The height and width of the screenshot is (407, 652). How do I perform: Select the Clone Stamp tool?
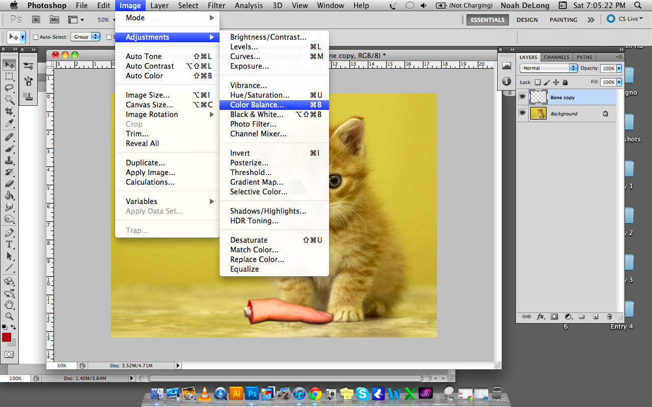click(x=9, y=161)
